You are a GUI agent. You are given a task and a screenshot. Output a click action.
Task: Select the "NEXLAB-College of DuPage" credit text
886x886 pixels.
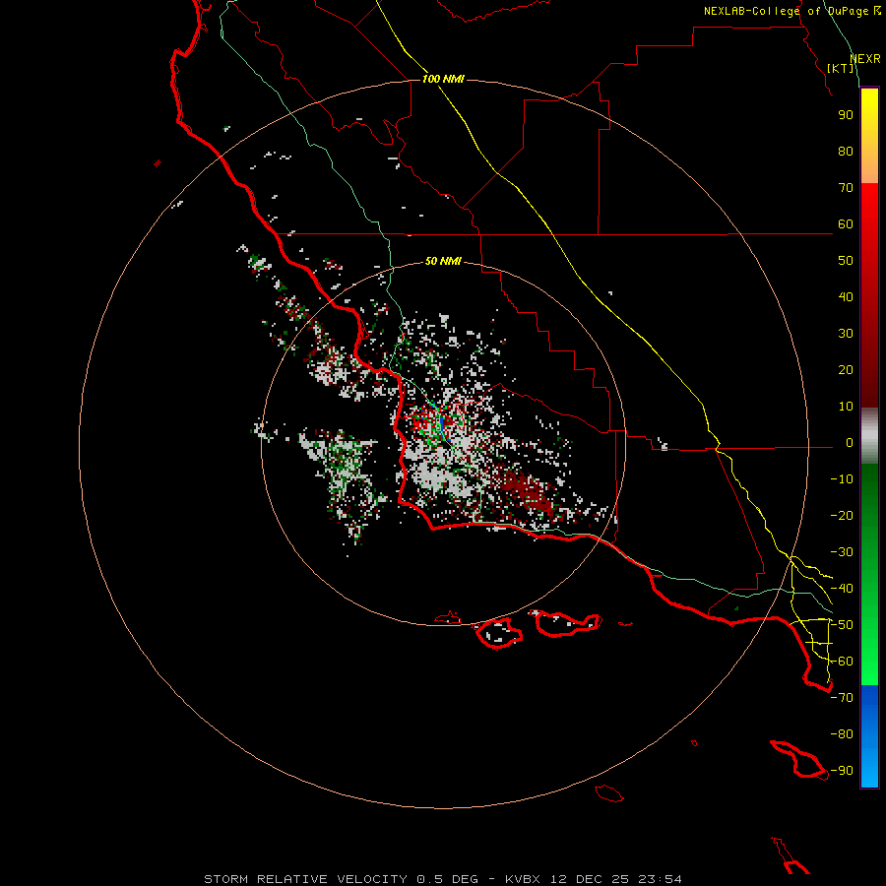coord(788,11)
